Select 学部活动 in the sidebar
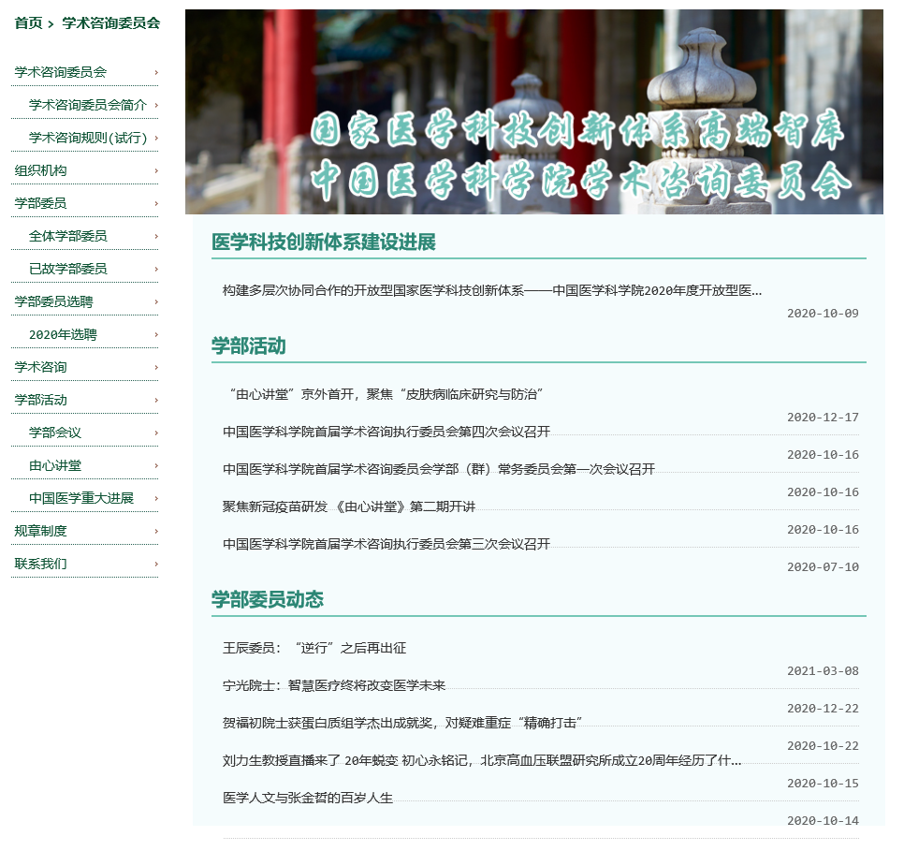This screenshot has width=904, height=851. tap(40, 401)
